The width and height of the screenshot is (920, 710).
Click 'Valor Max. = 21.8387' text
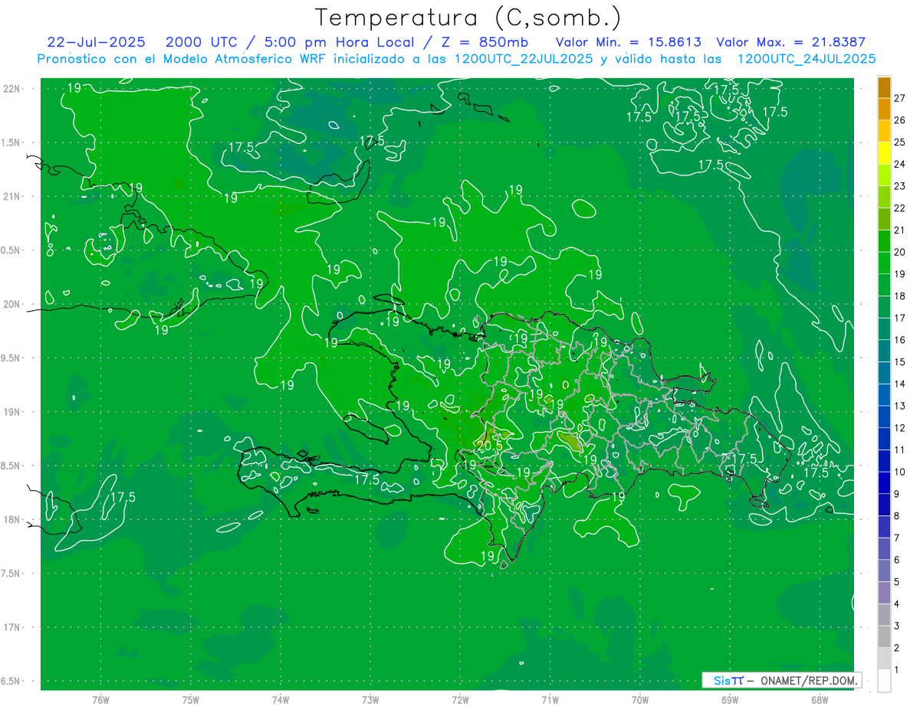[791, 42]
